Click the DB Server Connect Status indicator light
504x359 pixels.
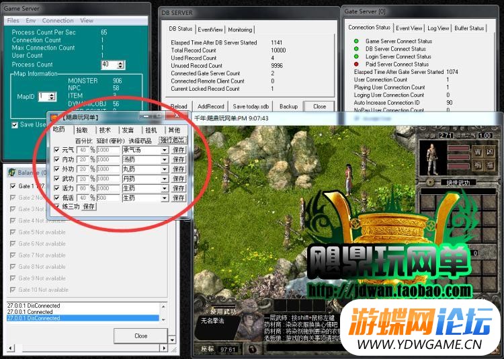coord(356,49)
